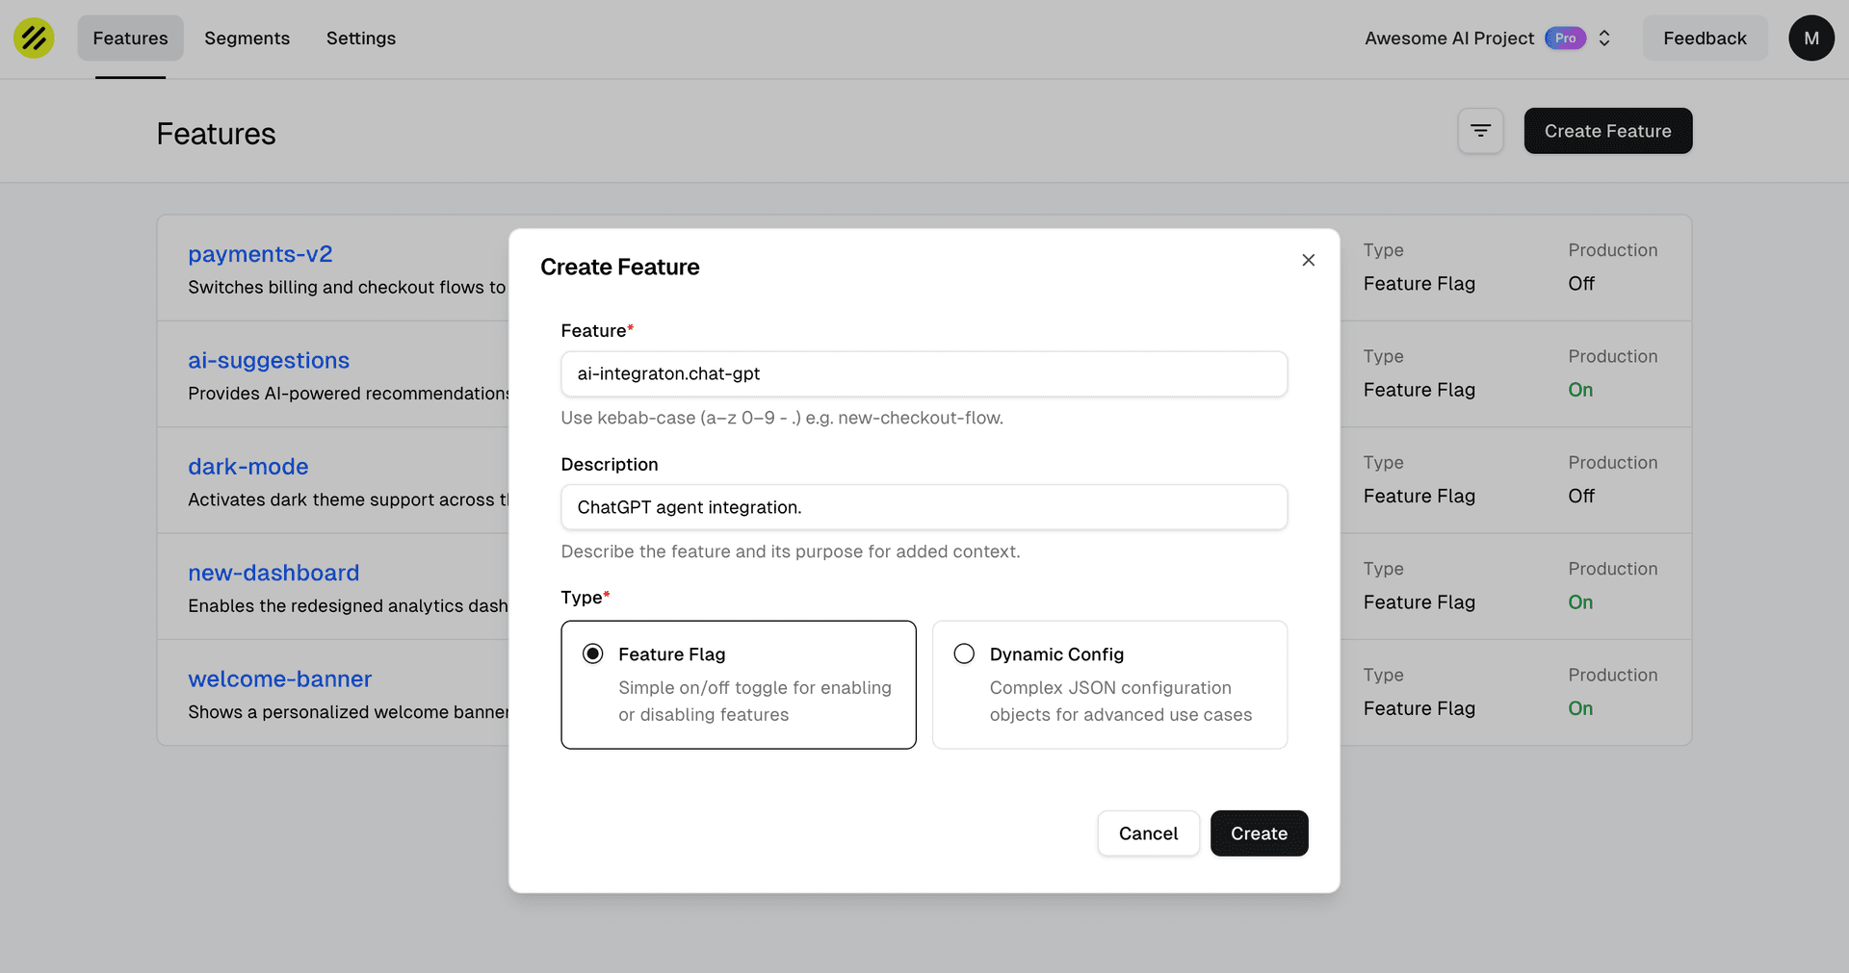Click the app logo in the navbar
This screenshot has width=1849, height=973.
pyautogui.click(x=33, y=38)
